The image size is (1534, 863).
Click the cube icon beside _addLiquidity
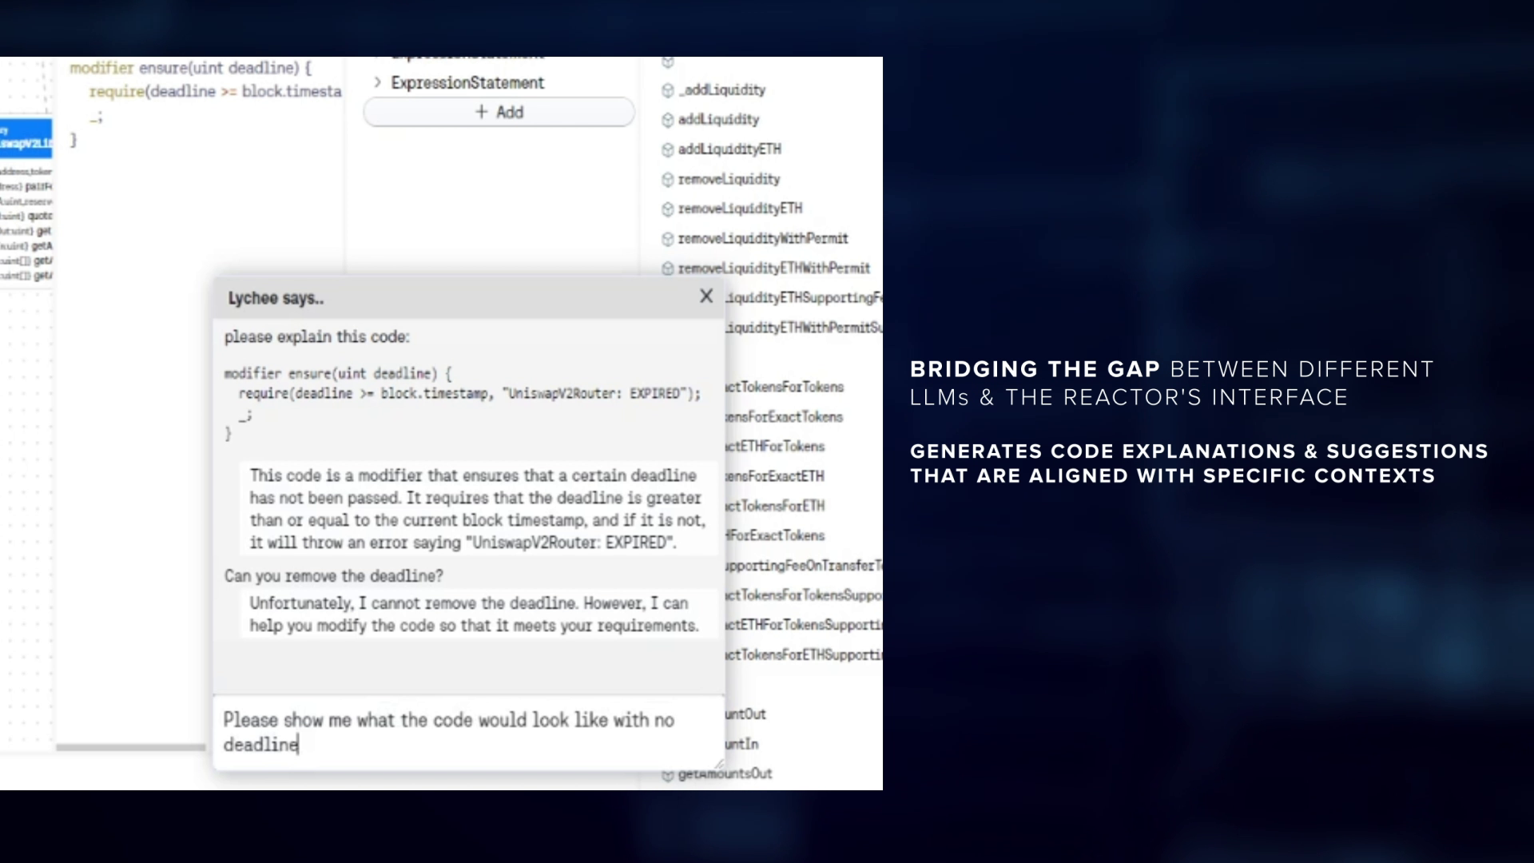[668, 90]
